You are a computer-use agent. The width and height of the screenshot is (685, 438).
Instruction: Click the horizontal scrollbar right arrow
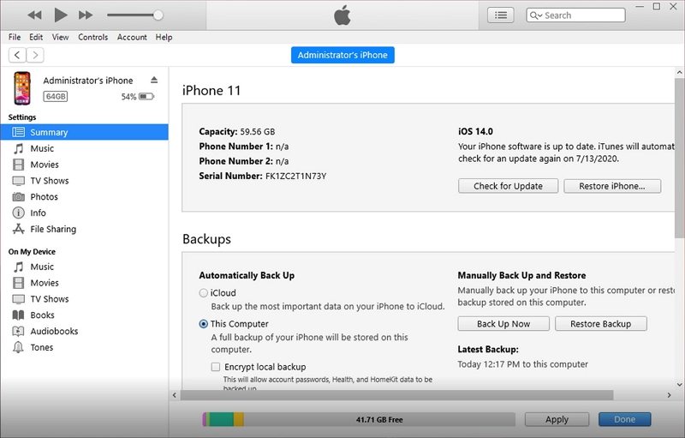click(669, 395)
